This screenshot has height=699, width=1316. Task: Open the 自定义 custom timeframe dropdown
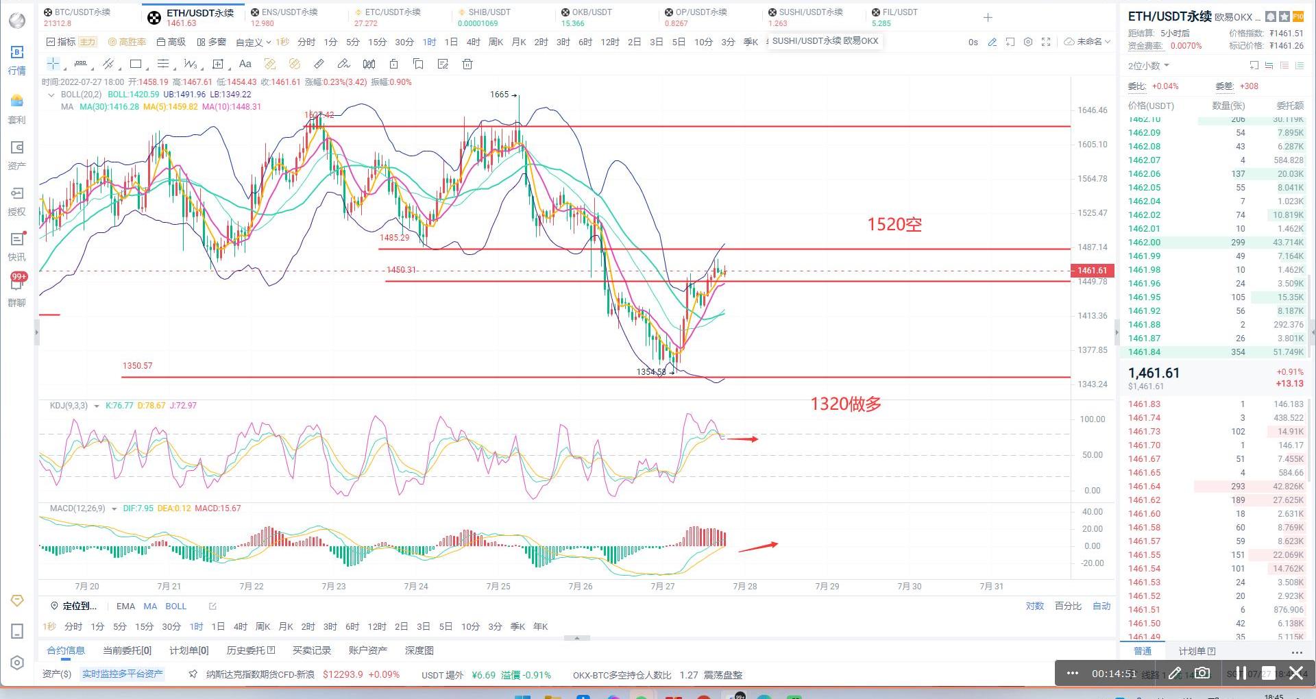tap(253, 42)
